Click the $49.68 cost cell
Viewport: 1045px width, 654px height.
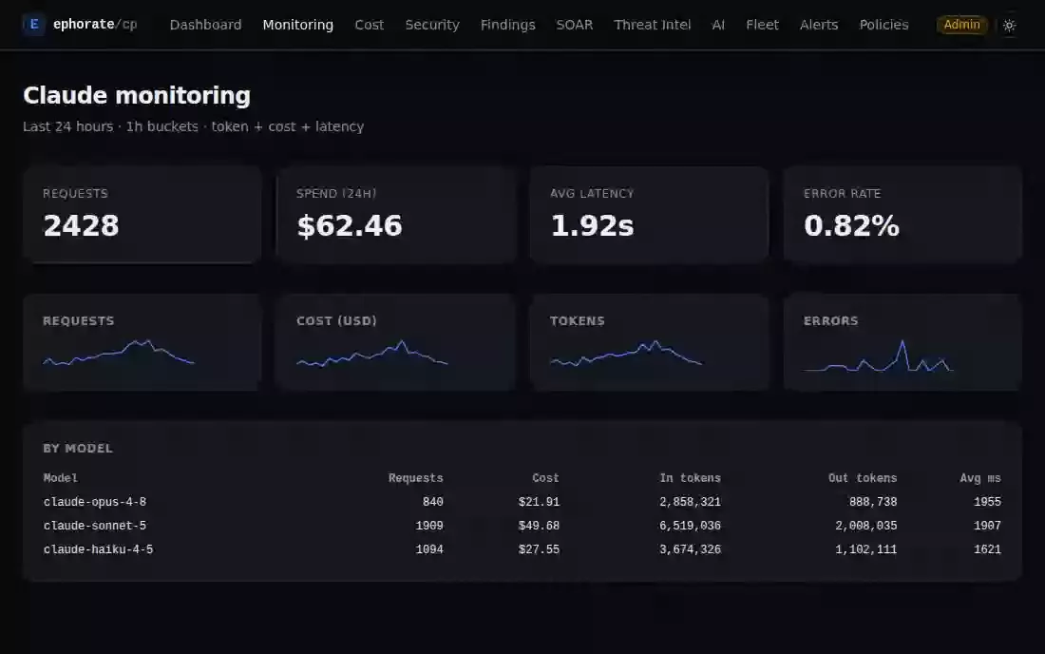(539, 526)
